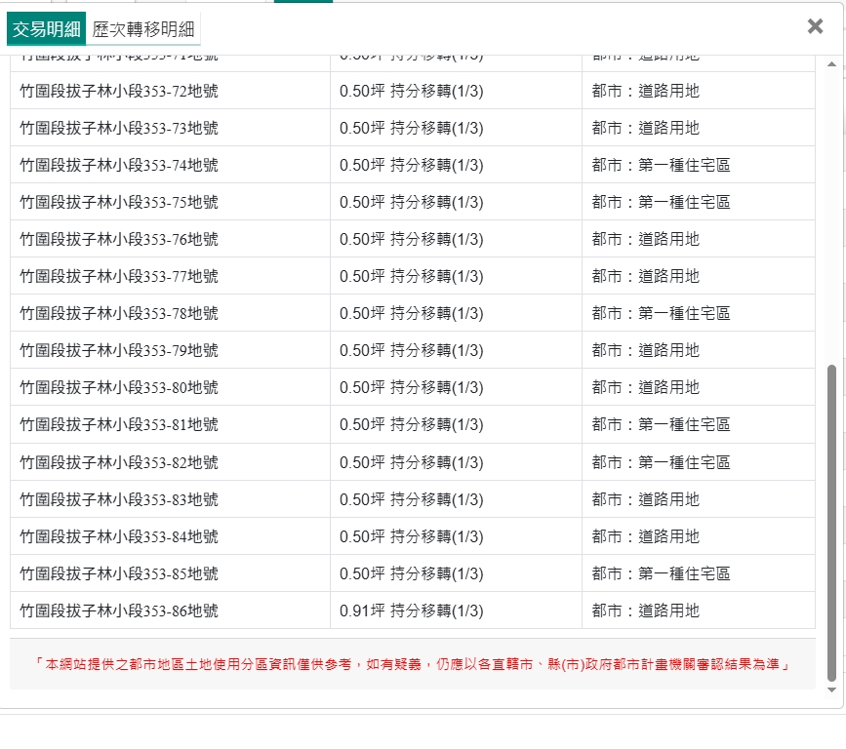The image size is (846, 749).
Task: Open the 歷次轉移明細 tab
Action: click(x=142, y=29)
